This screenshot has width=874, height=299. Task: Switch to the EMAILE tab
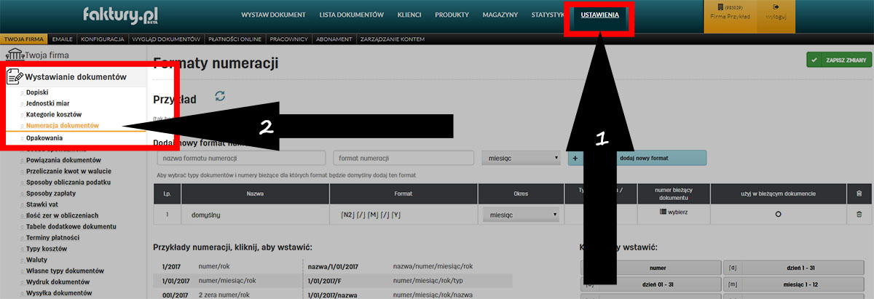tap(63, 39)
